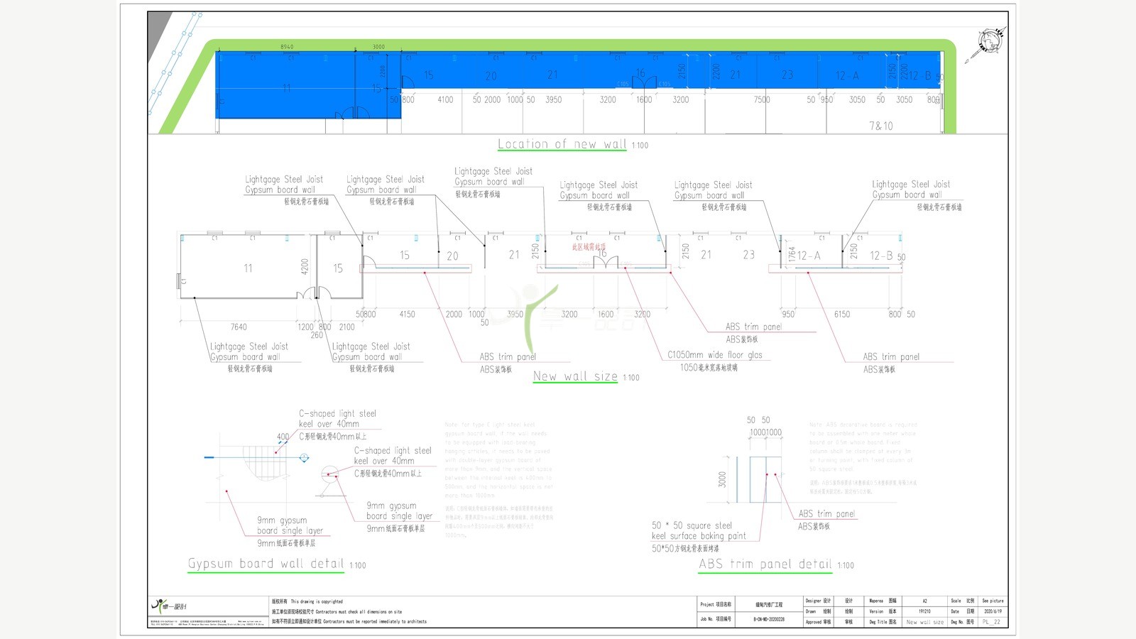Click room 11 in the wall size plan

(247, 268)
